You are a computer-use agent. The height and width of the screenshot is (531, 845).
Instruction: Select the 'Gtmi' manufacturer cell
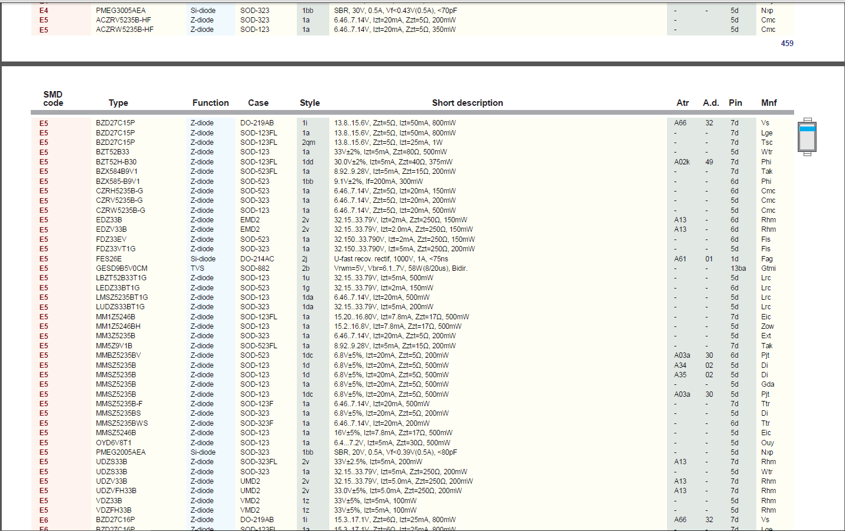[x=768, y=268]
